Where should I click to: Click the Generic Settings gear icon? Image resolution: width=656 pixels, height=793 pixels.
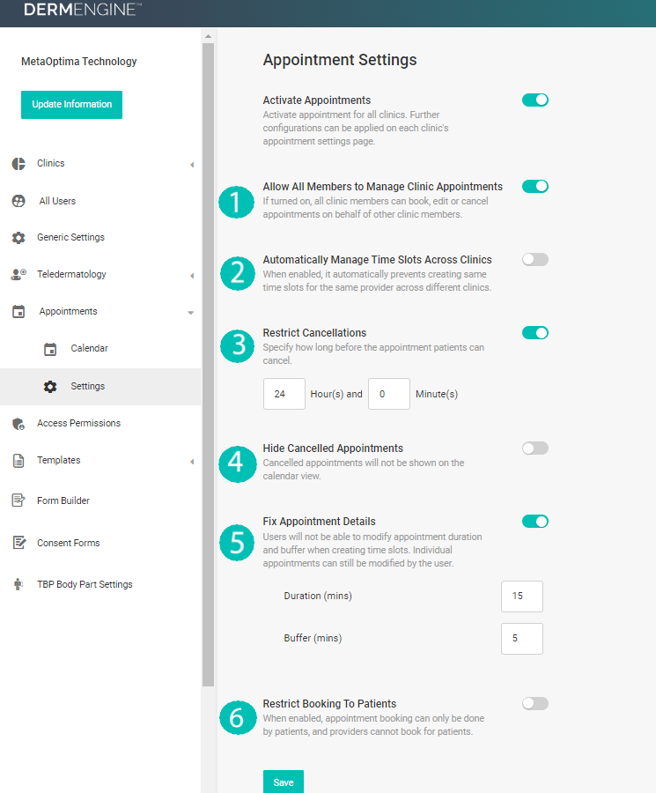click(18, 238)
